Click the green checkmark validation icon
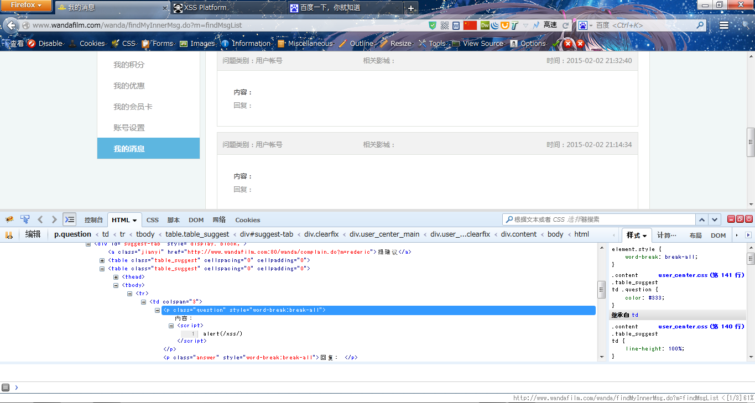The width and height of the screenshot is (755, 403). tap(556, 44)
